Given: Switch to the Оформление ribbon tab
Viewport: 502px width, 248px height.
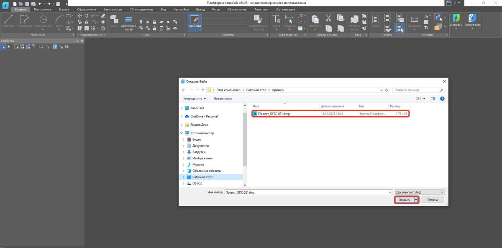Looking at the screenshot, I should tap(86, 9).
